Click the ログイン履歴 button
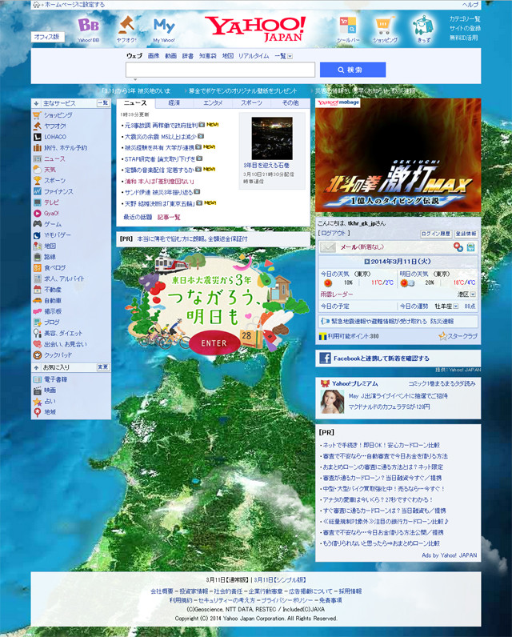The width and height of the screenshot is (512, 637). pyautogui.click(x=436, y=234)
